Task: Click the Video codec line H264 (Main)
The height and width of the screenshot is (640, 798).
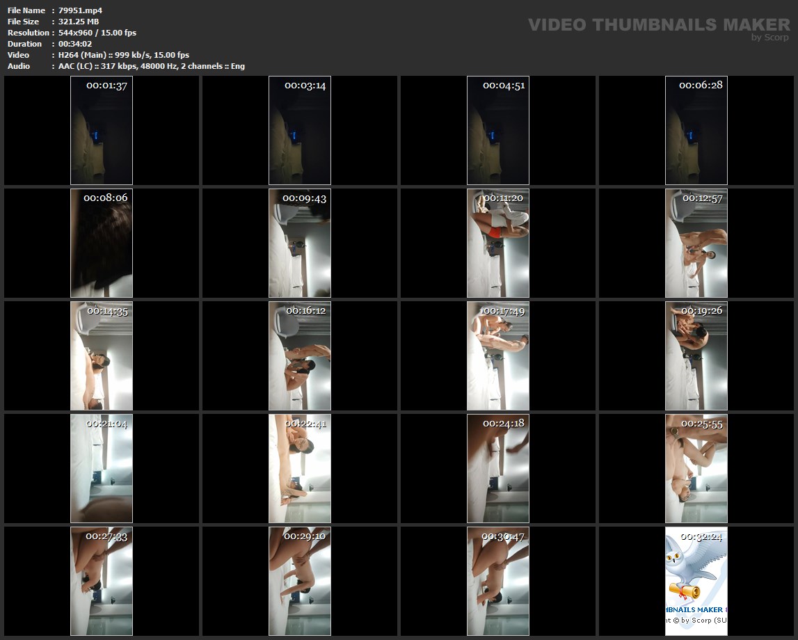Action: point(124,55)
